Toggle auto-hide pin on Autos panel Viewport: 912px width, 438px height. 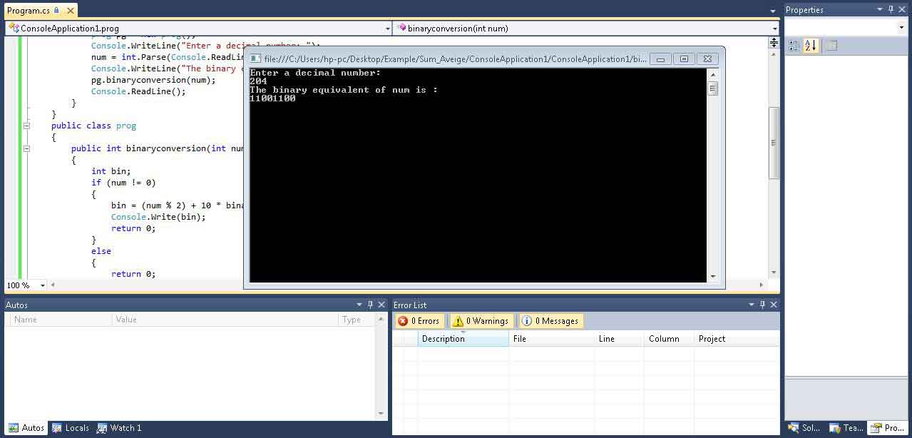click(x=370, y=305)
